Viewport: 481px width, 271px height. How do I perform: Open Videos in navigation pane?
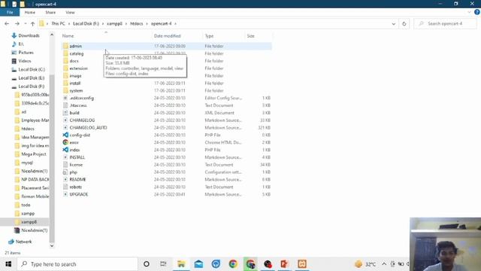tap(25, 61)
